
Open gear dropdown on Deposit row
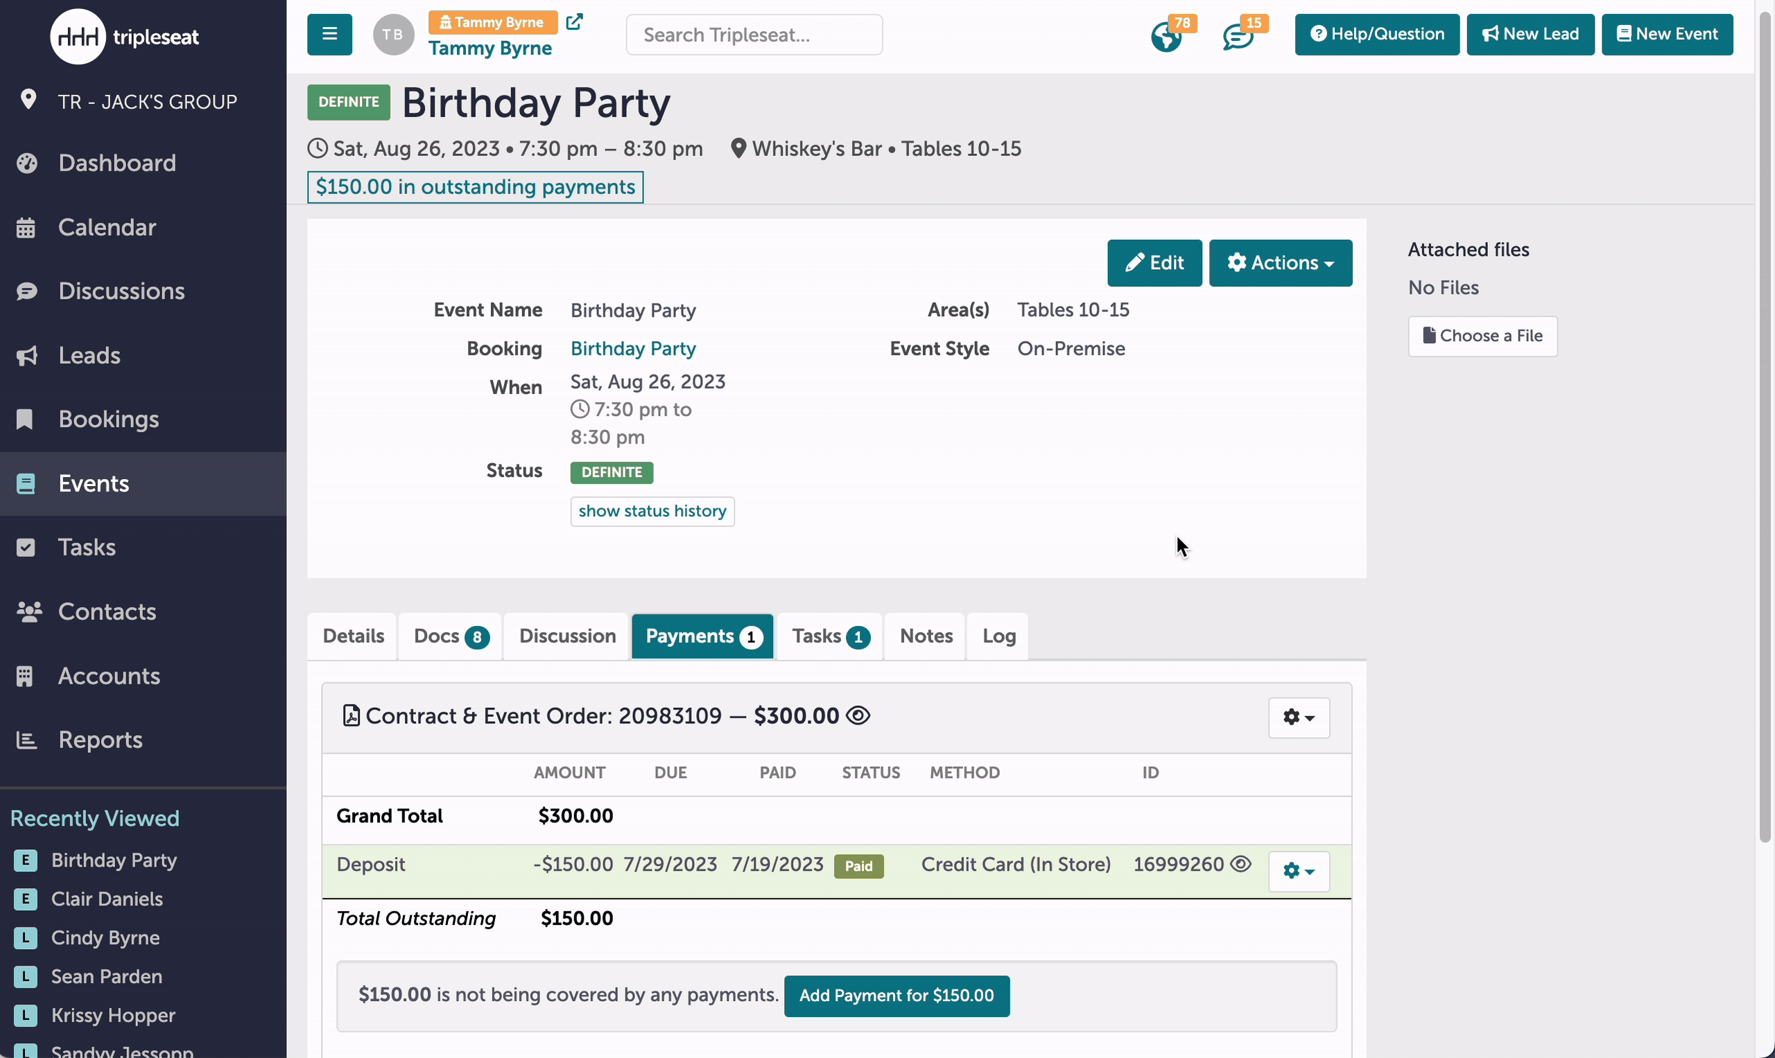pyautogui.click(x=1299, y=871)
